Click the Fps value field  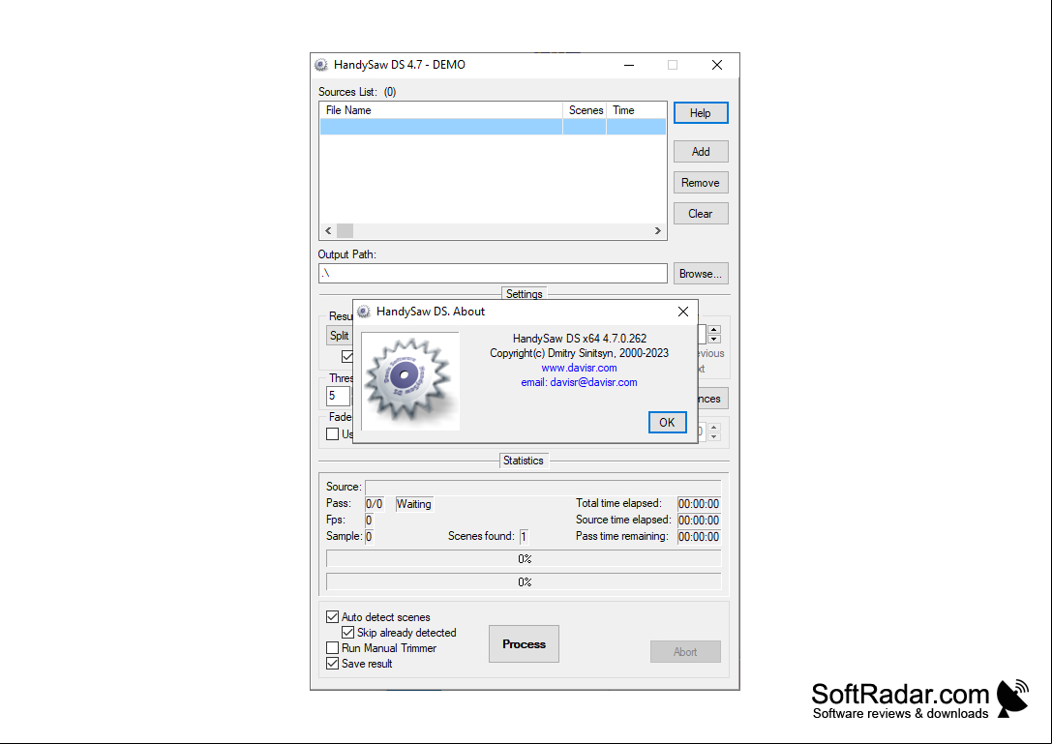(x=369, y=521)
